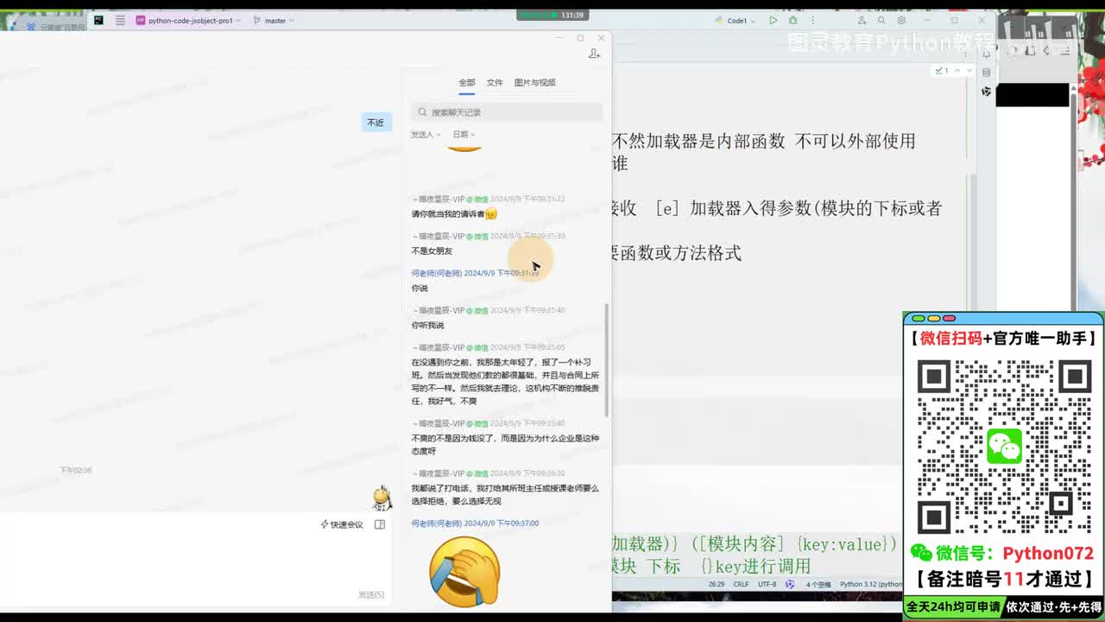Click the PyCharm application logo icon

[98, 20]
